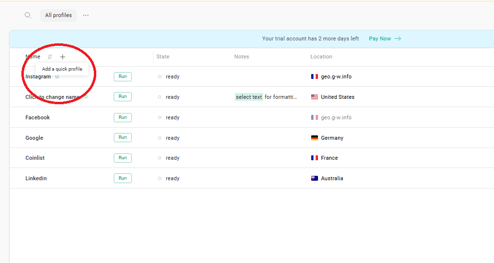
Task: Open the profile search magnifier
Action: pyautogui.click(x=28, y=15)
